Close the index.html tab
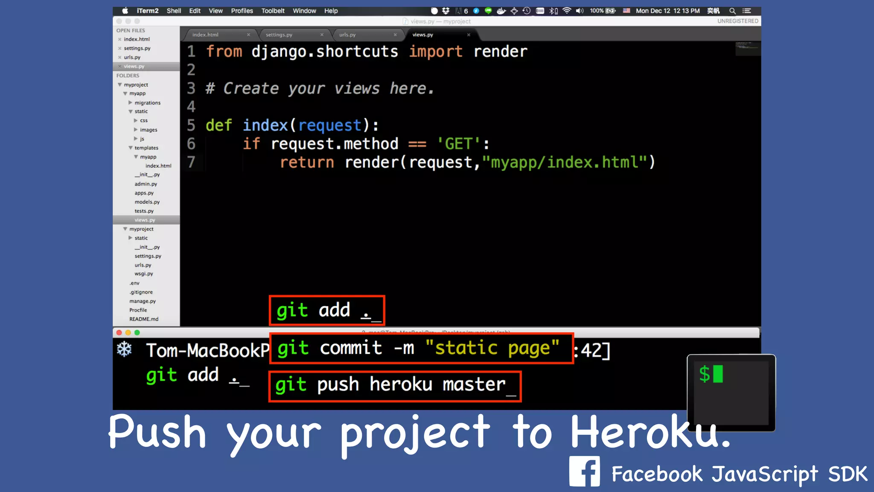 pos(248,35)
